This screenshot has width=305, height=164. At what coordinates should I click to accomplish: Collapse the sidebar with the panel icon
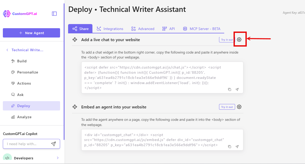coord(54,14)
